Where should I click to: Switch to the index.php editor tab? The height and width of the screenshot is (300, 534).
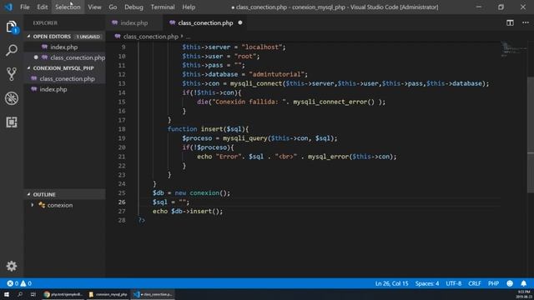134,22
